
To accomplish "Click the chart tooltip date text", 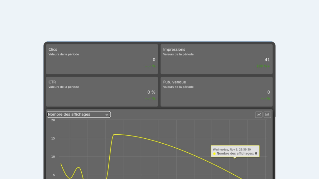I will coord(232,149).
